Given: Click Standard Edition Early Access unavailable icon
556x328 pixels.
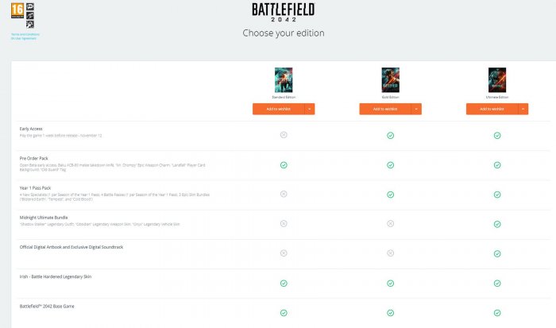Looking at the screenshot, I should (x=284, y=135).
